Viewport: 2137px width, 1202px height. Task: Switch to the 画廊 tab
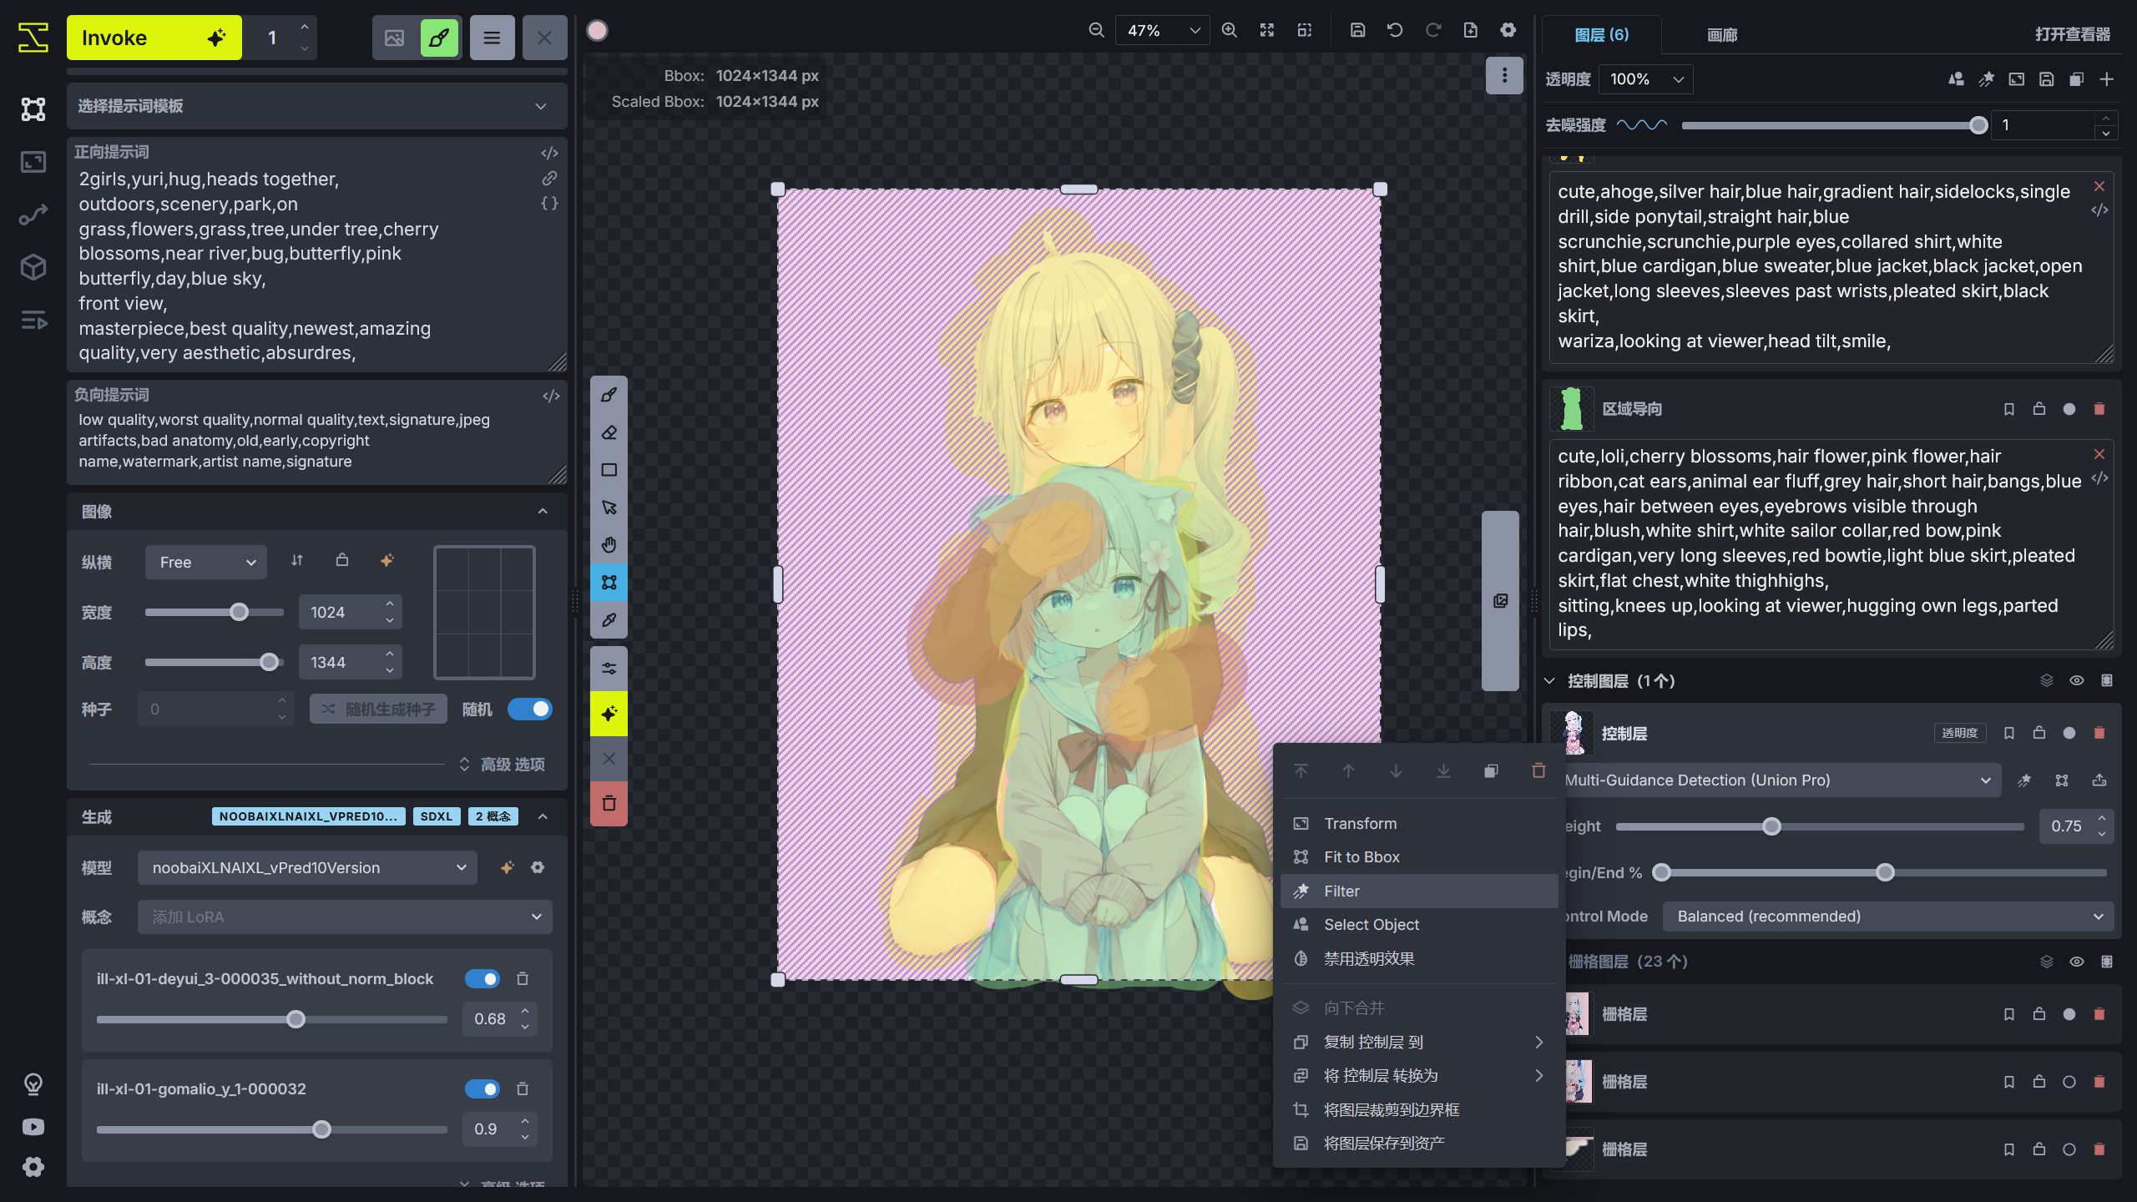click(x=1721, y=35)
